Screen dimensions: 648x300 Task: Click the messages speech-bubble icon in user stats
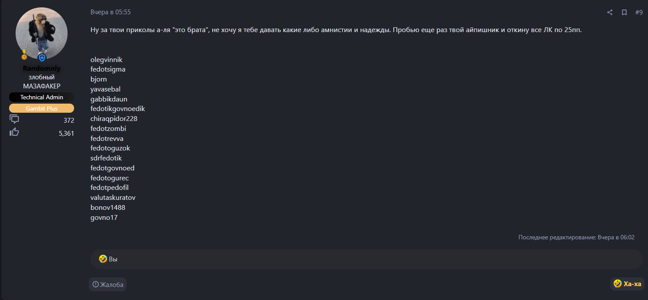click(14, 119)
